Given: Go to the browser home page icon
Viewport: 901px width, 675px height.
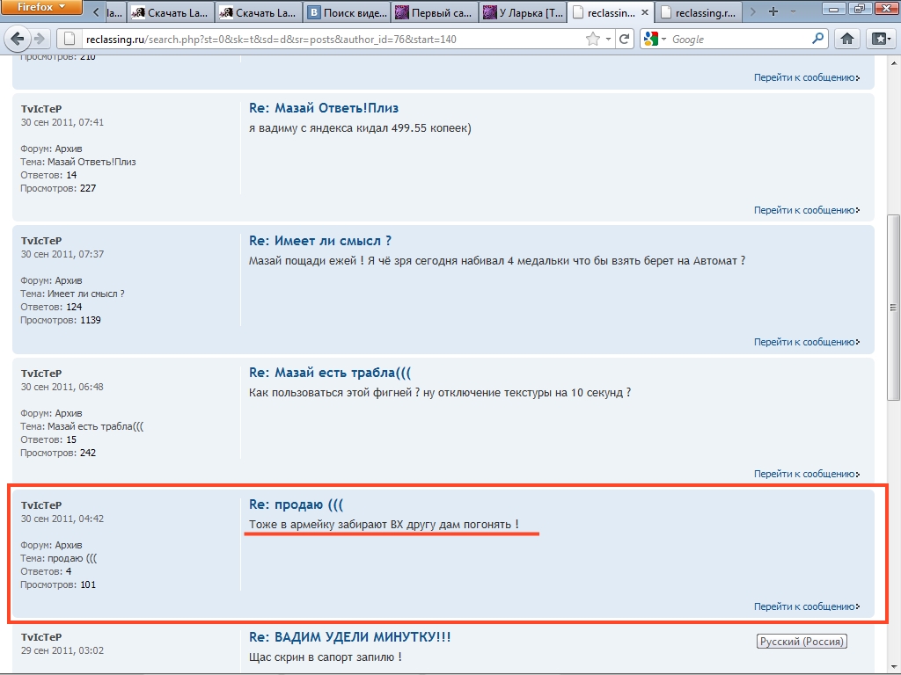Looking at the screenshot, I should pyautogui.click(x=847, y=39).
